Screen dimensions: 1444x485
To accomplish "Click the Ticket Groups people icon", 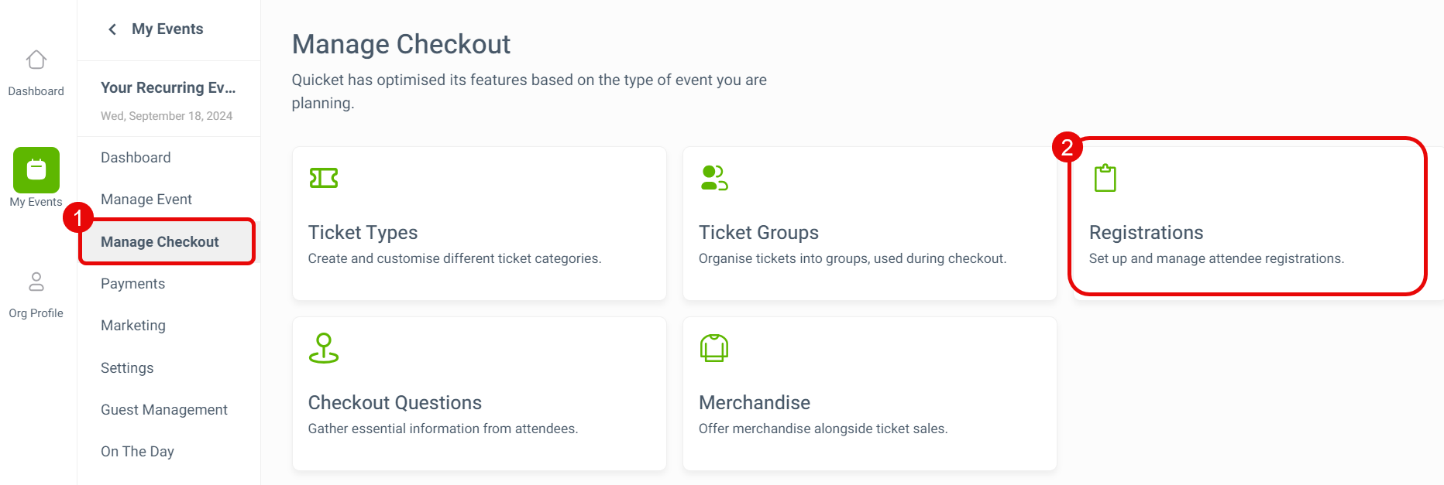I will pyautogui.click(x=714, y=178).
